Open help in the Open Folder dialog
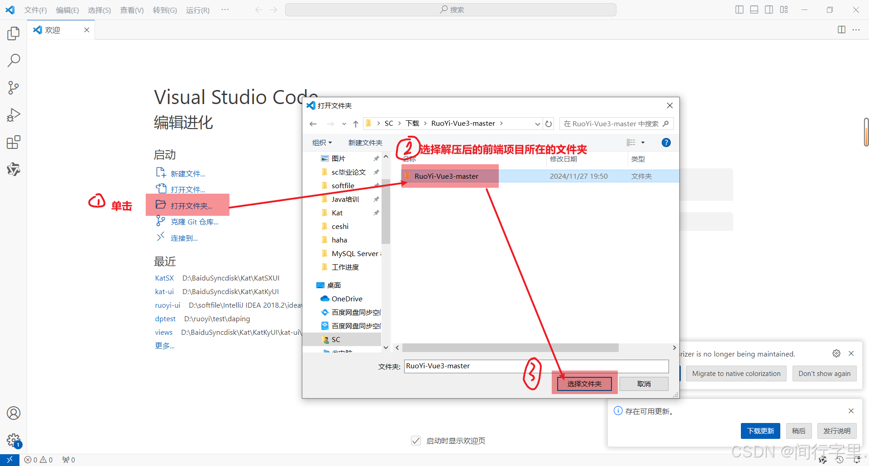 click(x=666, y=143)
